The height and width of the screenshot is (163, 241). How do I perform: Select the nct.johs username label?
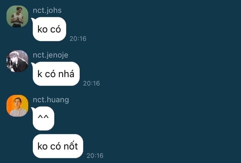pos(47,11)
